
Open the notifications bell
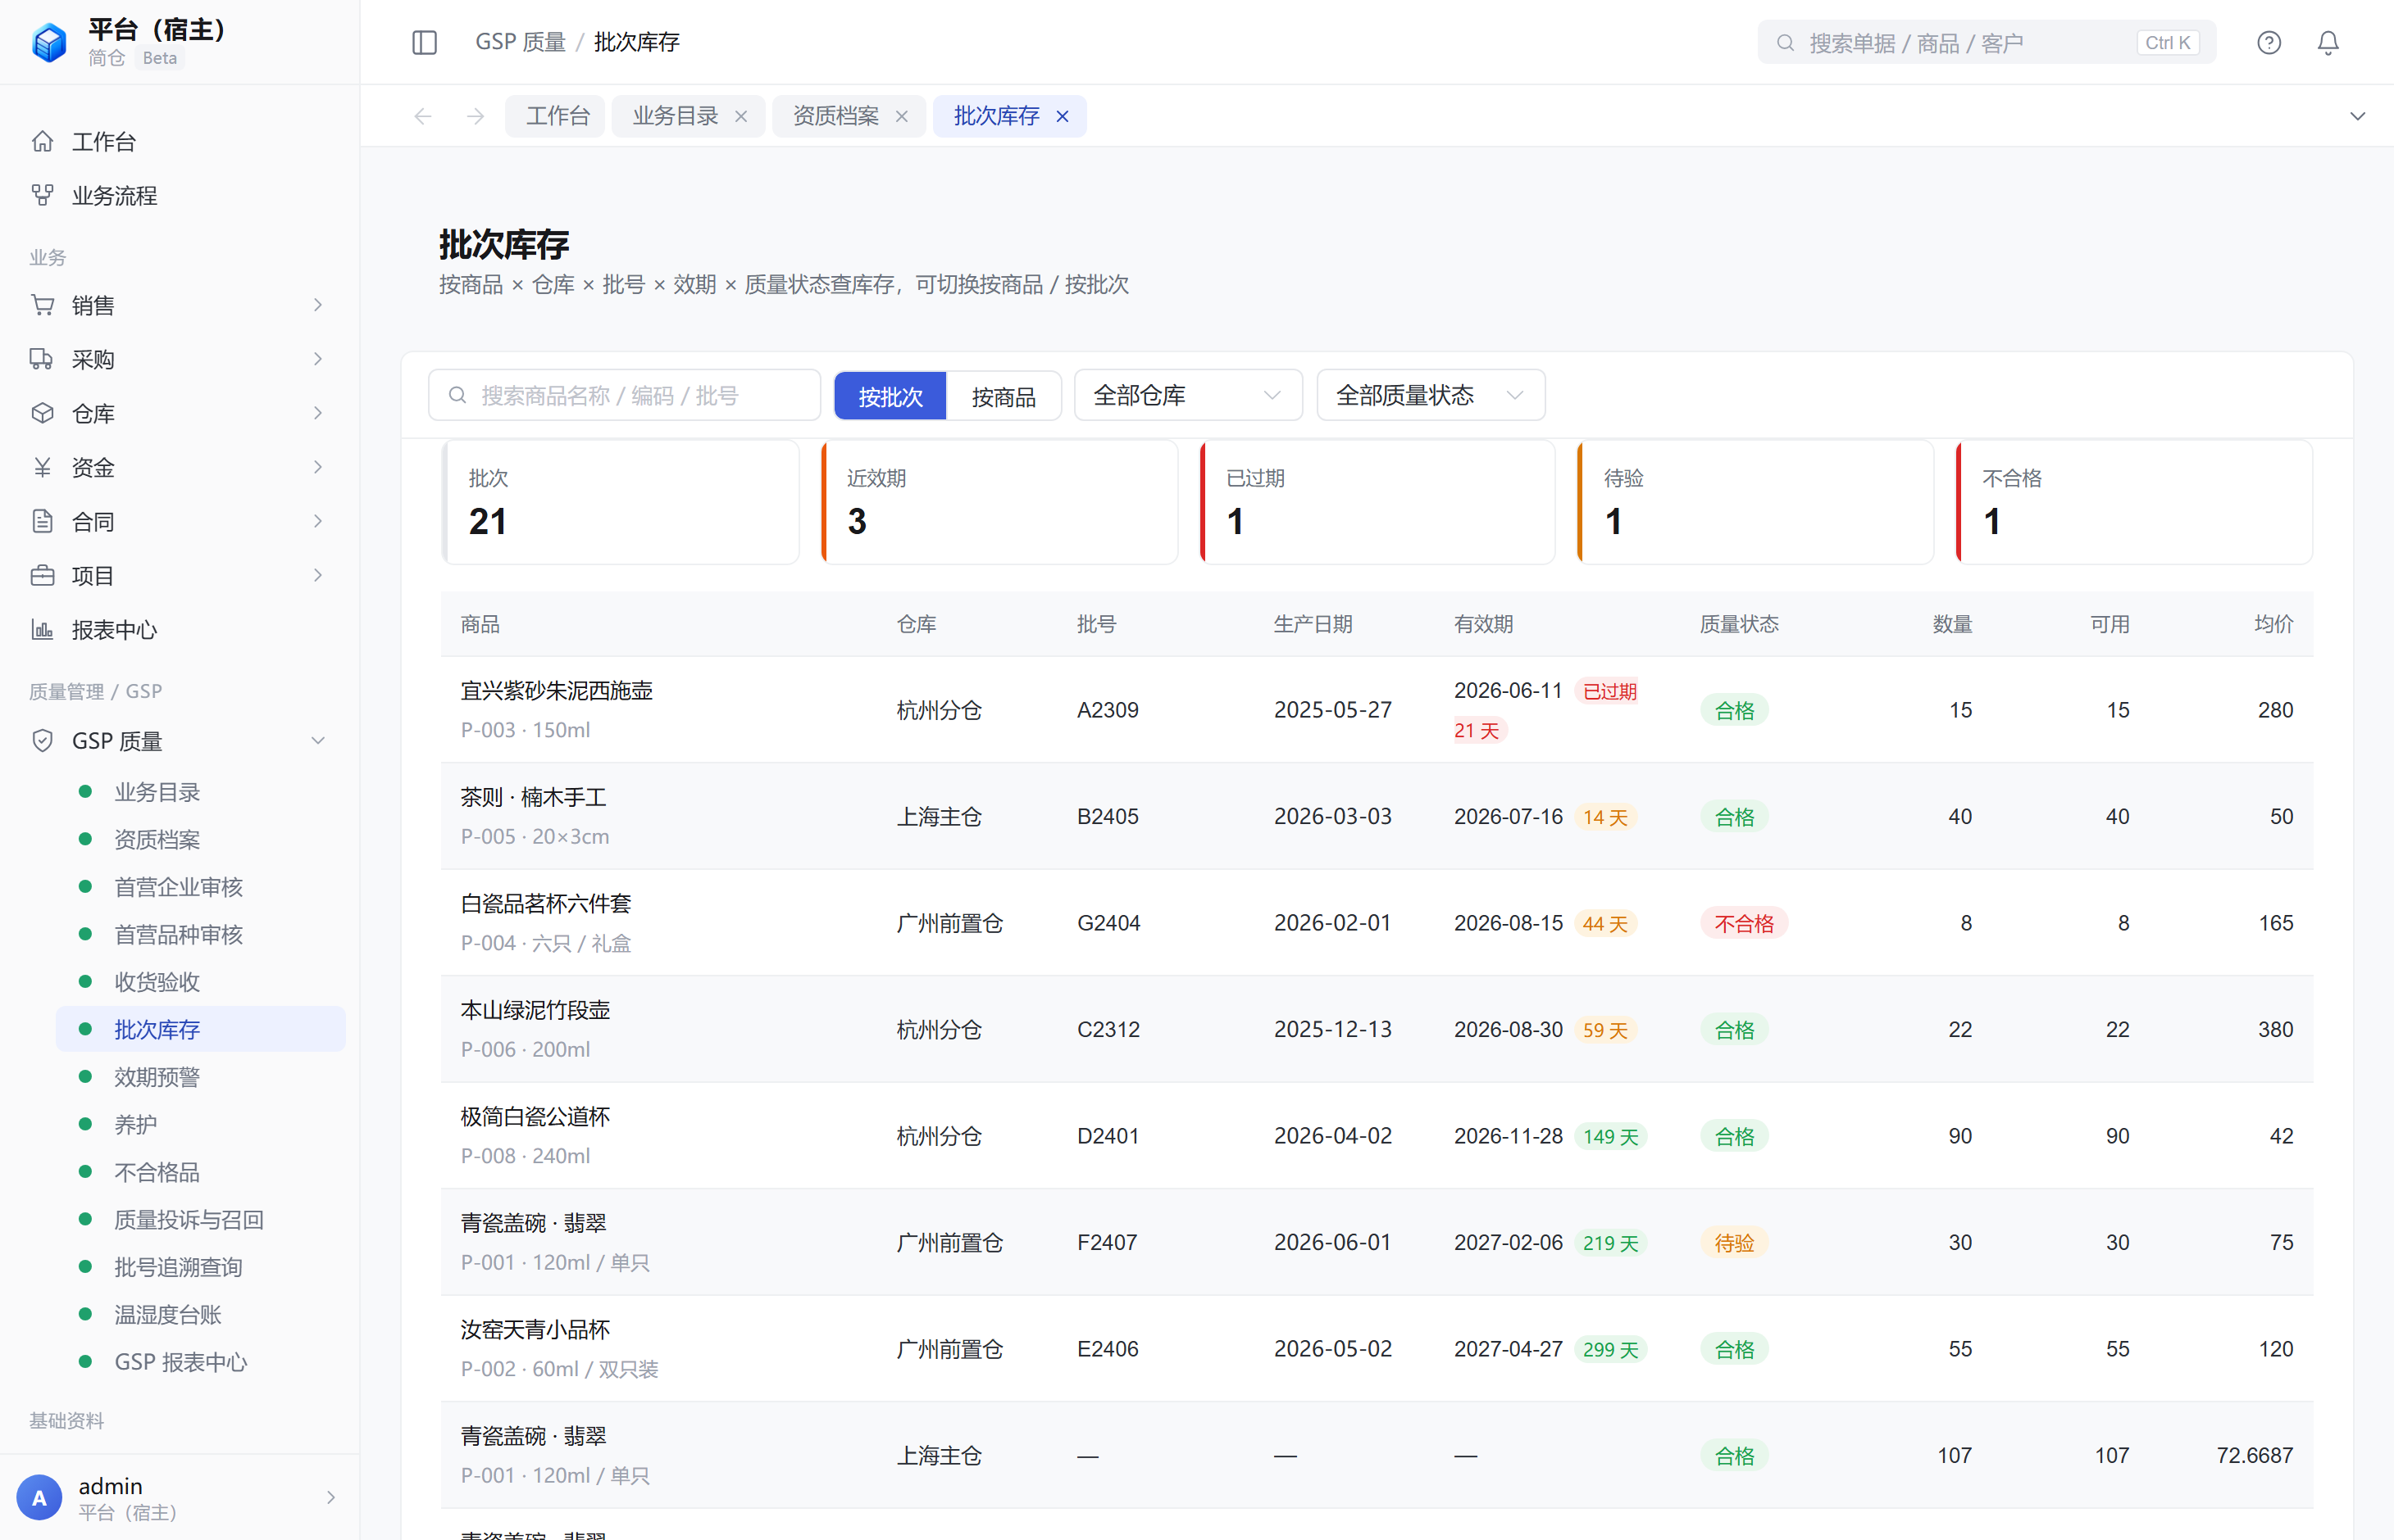click(x=2328, y=42)
